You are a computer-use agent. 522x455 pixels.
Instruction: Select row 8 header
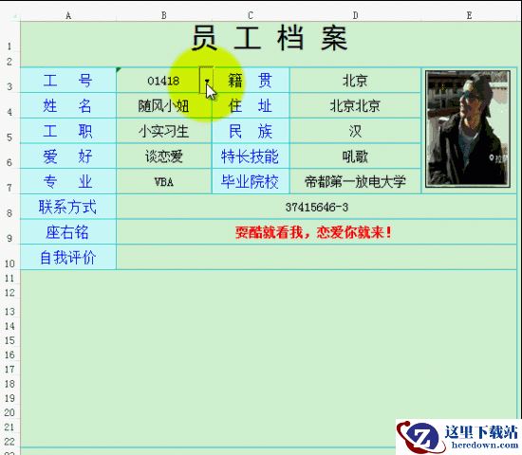coord(9,207)
